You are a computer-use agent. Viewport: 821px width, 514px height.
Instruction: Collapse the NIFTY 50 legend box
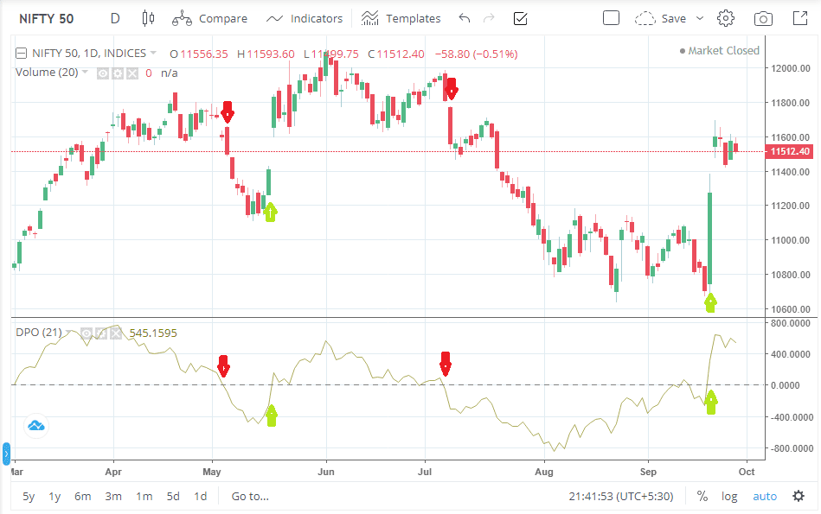click(21, 54)
